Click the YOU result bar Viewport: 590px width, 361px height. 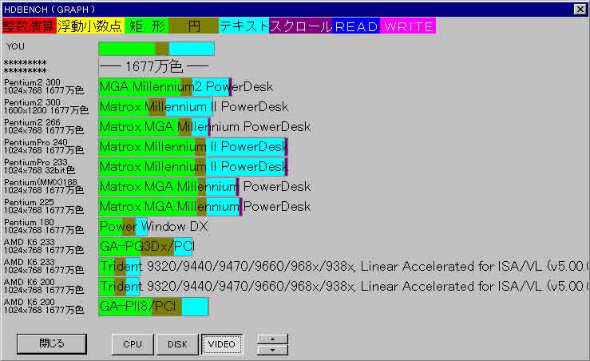point(156,49)
